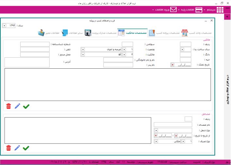Confirm occupant entry with the green checkmark
The height and width of the screenshot is (165, 231).
click(26, 148)
